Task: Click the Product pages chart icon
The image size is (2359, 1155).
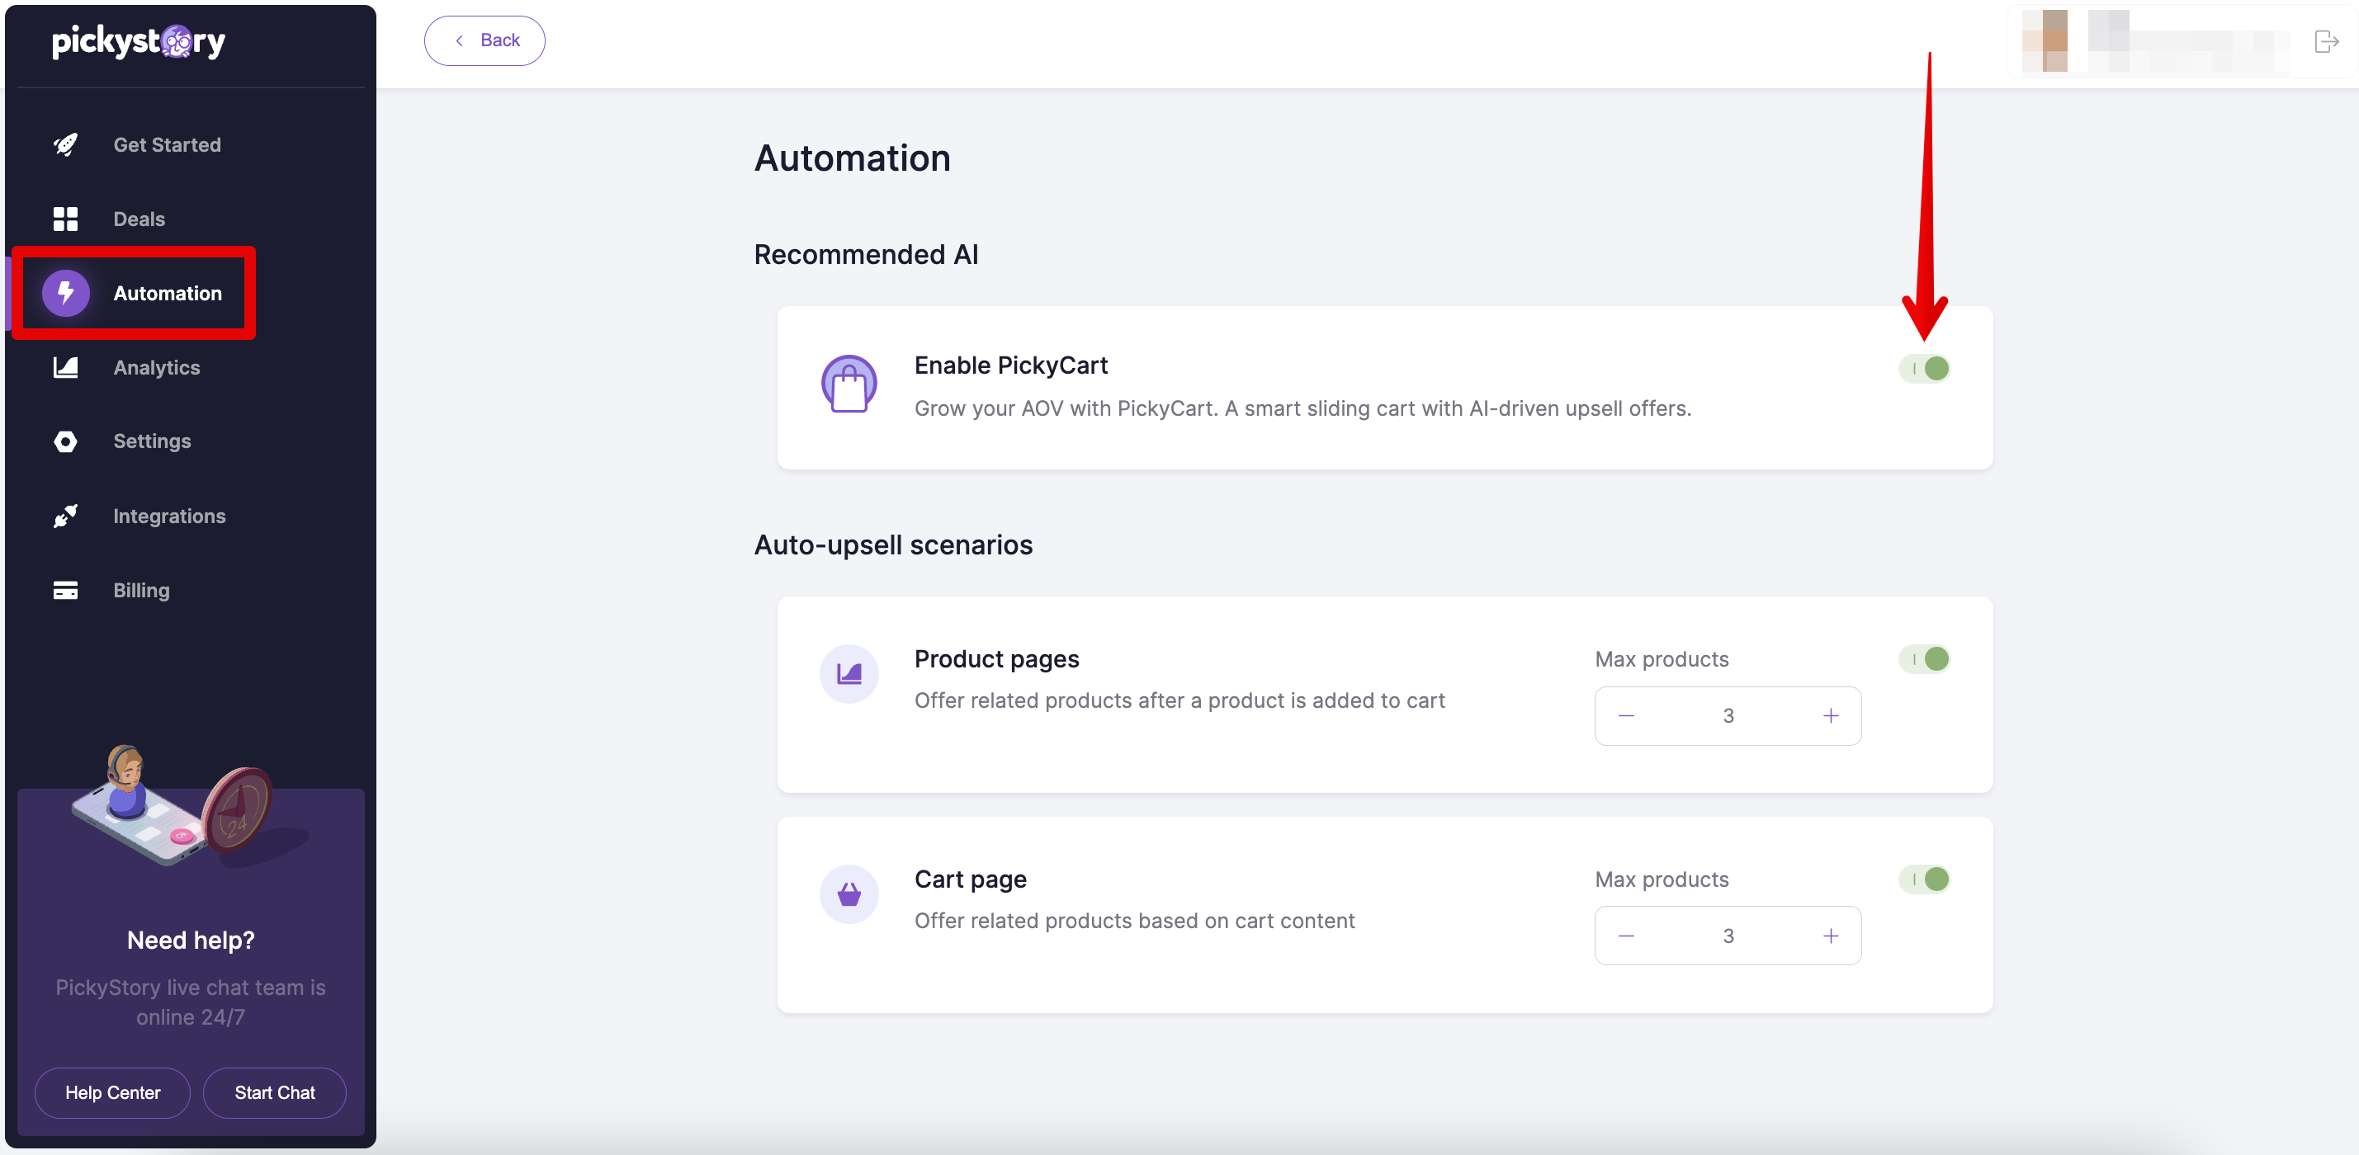Action: pos(849,675)
